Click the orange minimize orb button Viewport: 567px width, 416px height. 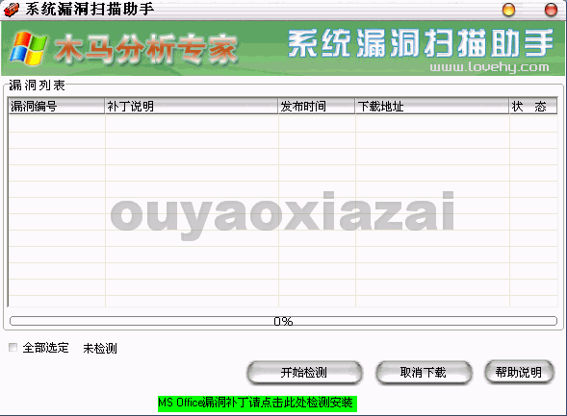[508, 10]
